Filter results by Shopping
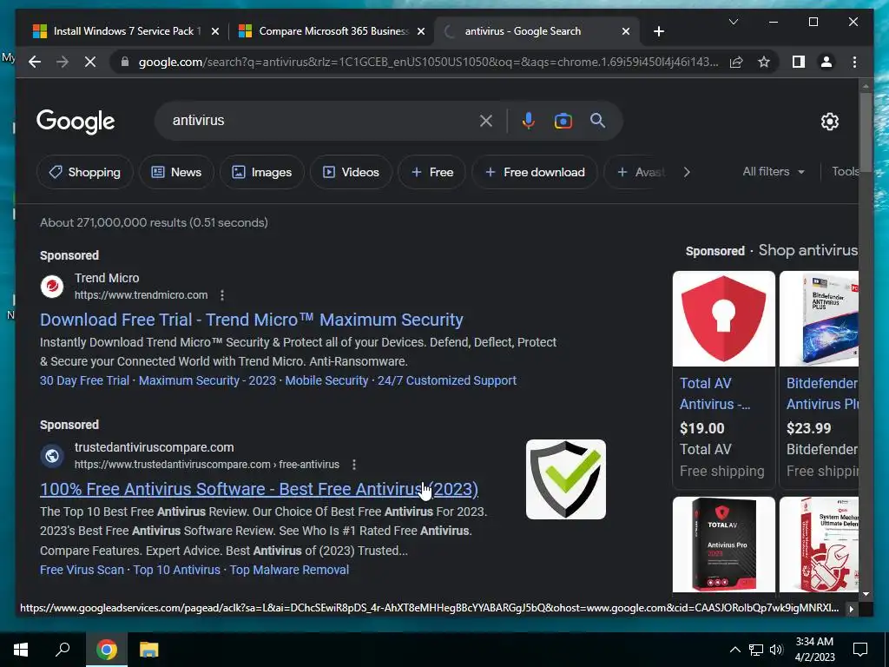 click(x=85, y=172)
